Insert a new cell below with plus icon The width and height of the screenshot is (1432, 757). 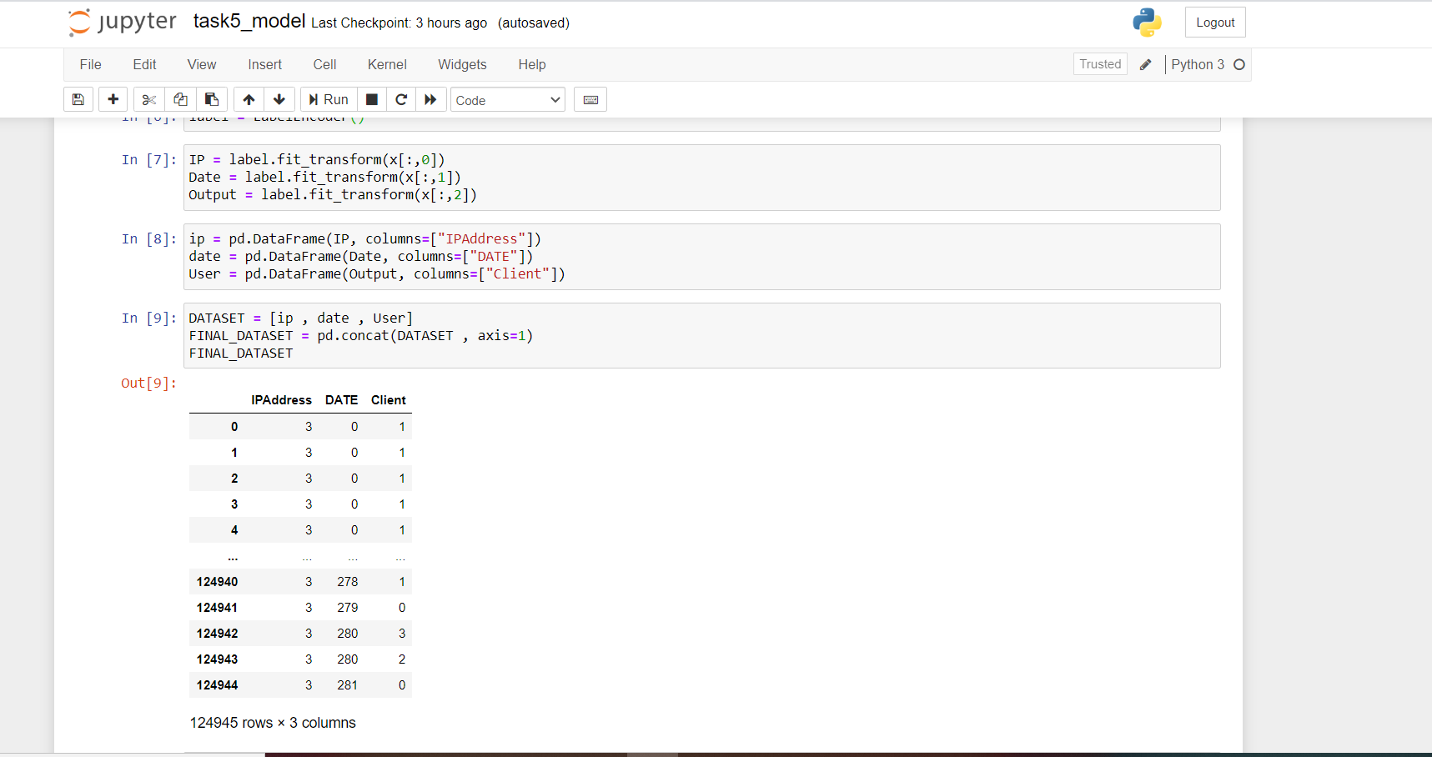tap(113, 99)
